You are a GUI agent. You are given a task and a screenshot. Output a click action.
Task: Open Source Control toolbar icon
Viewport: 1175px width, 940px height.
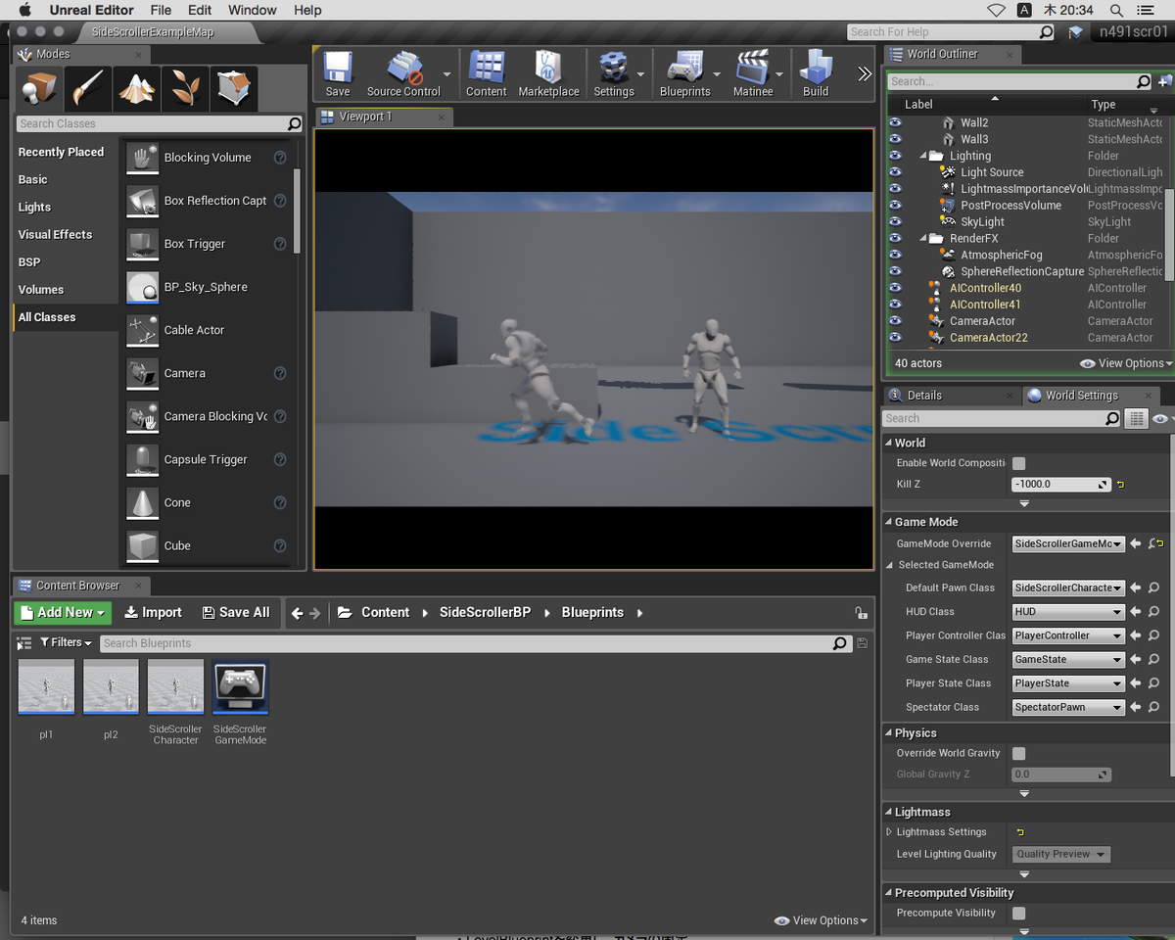[403, 74]
